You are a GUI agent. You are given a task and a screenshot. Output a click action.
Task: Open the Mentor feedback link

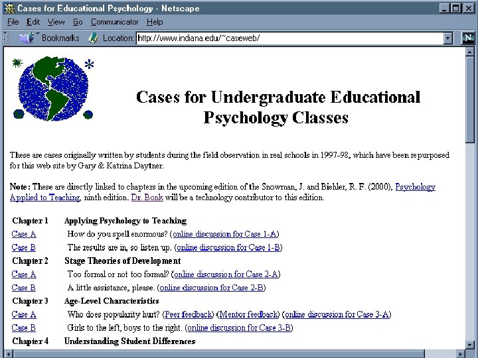[248, 314]
